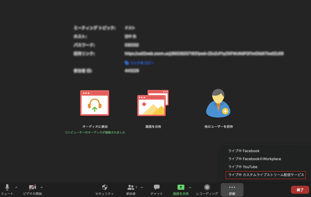Image resolution: width=311 pixels, height=197 pixels.
Task: Click the 終了 button to end meeting
Action: click(300, 190)
